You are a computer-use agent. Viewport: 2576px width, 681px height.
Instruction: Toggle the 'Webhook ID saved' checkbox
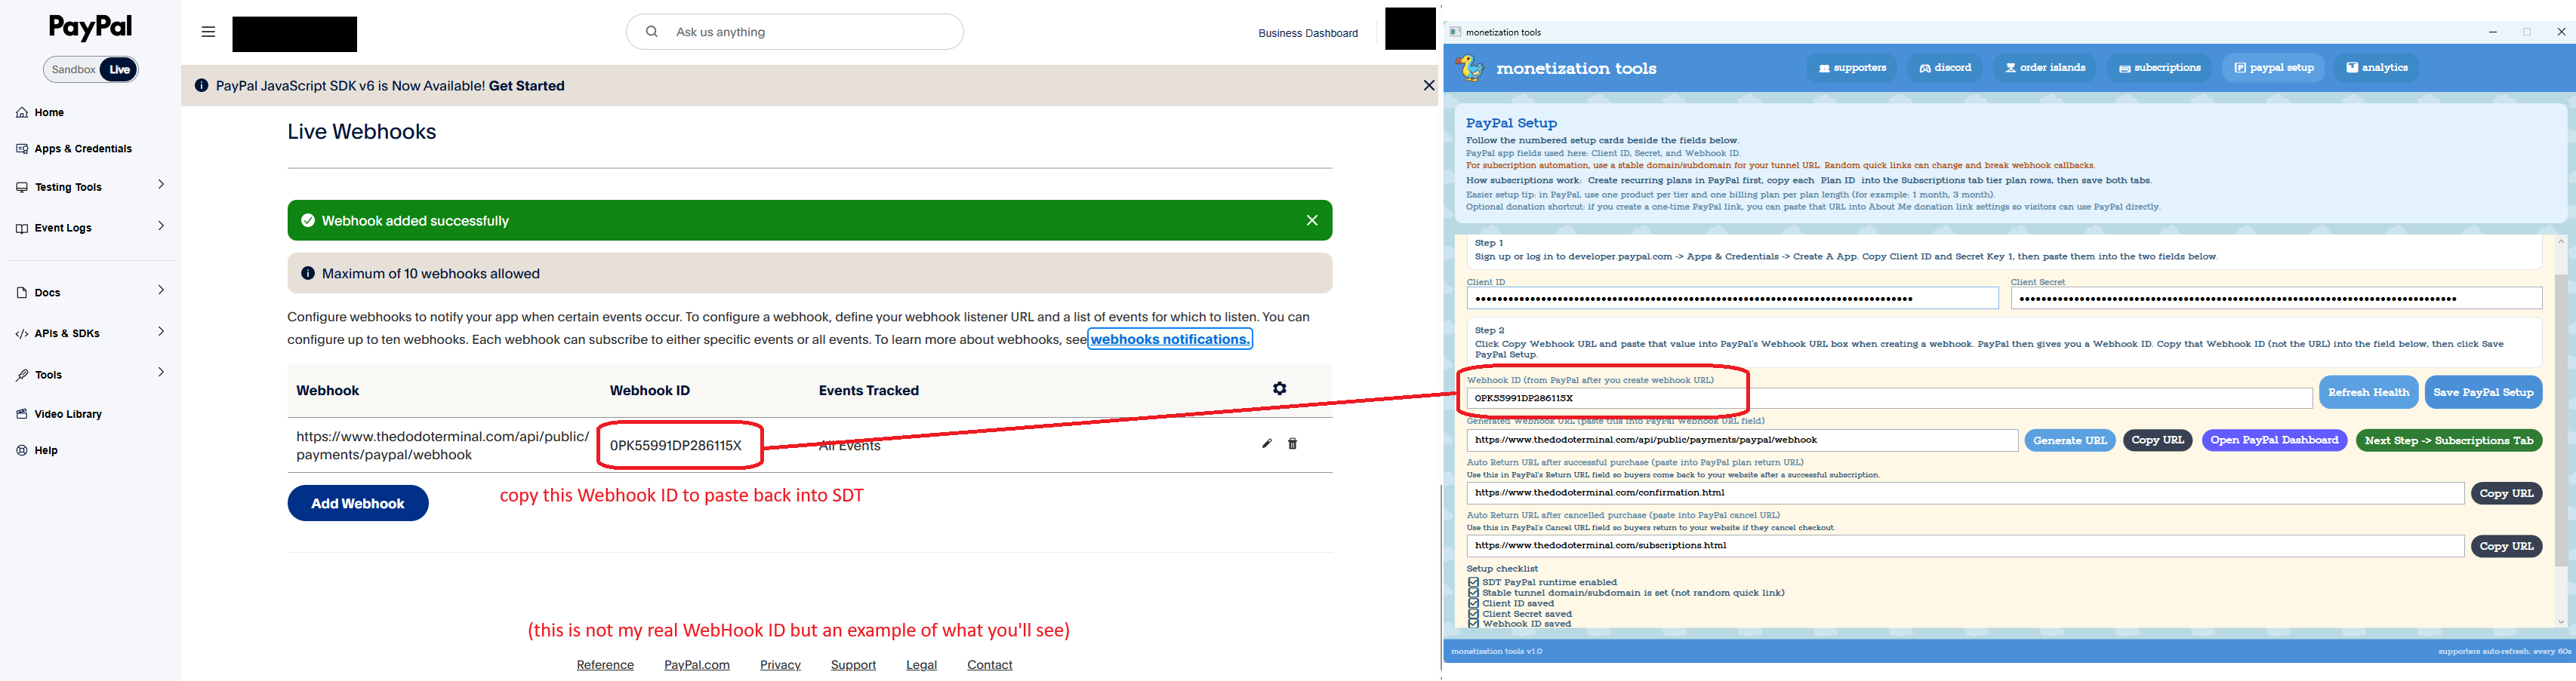(x=1473, y=624)
